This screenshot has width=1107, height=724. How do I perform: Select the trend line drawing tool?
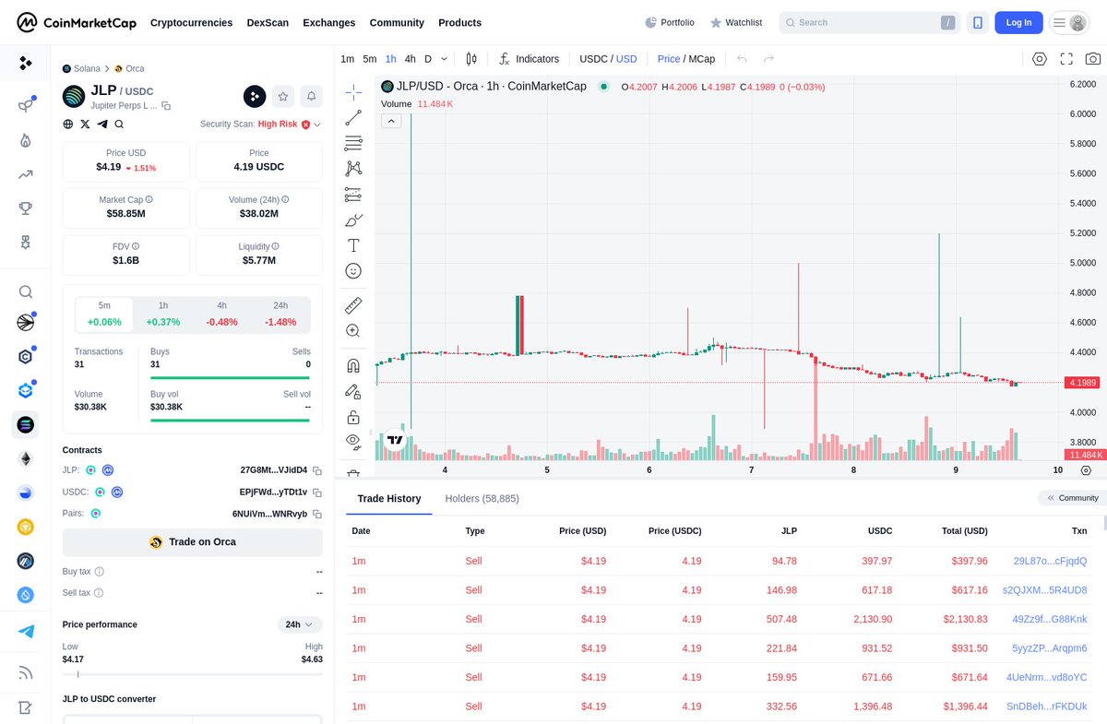(353, 118)
